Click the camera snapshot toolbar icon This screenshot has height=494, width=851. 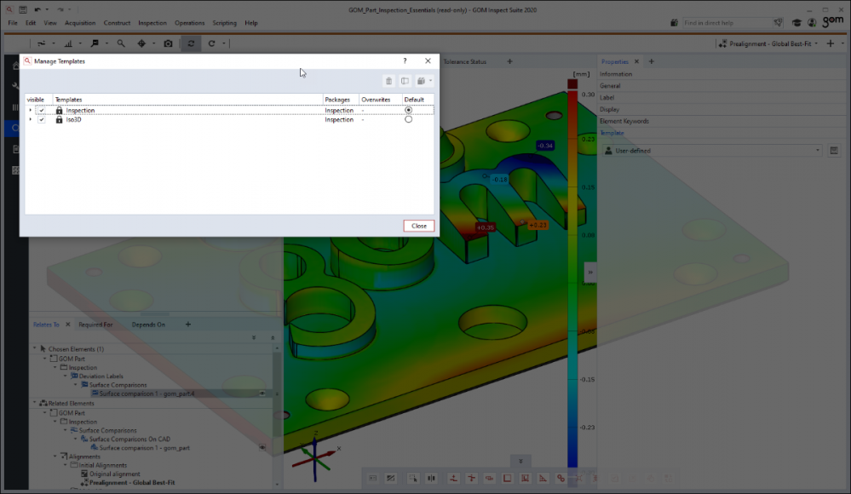[x=168, y=43]
